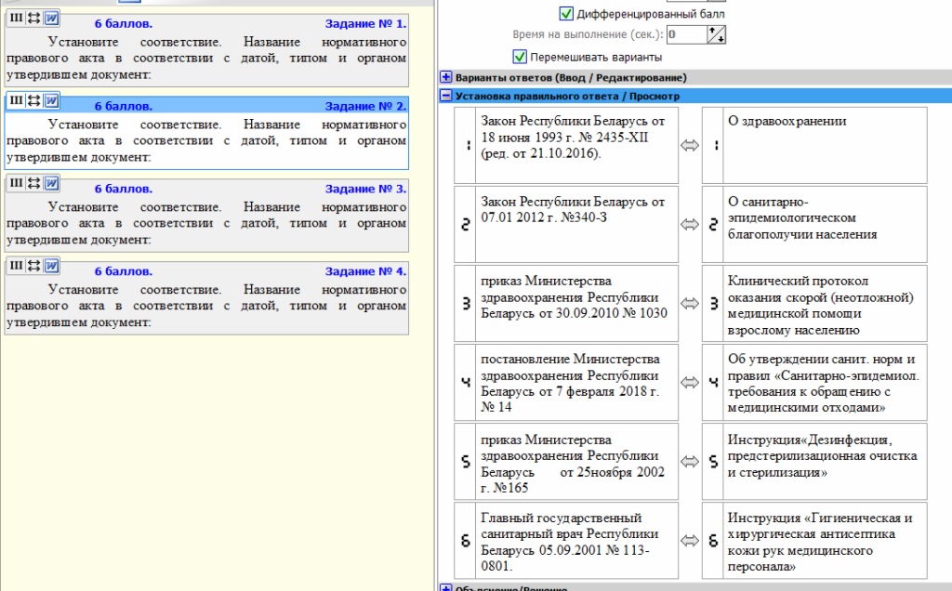Image resolution: width=952 pixels, height=591 pixels.
Task: Select the О здравоохранении answer cell
Action: click(825, 146)
